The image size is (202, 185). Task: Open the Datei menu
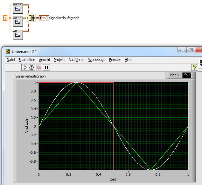pos(10,60)
